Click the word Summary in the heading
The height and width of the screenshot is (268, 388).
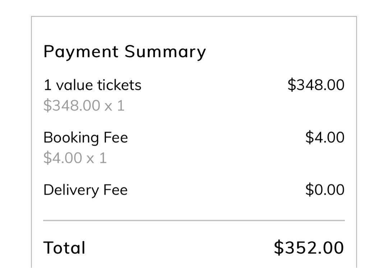click(x=165, y=52)
